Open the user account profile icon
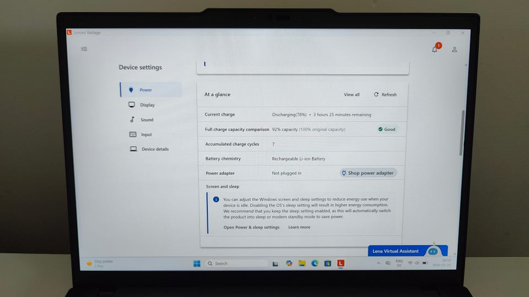 [x=455, y=50]
